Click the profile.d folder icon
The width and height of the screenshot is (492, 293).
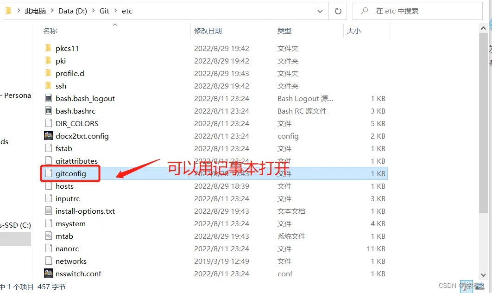coord(48,73)
